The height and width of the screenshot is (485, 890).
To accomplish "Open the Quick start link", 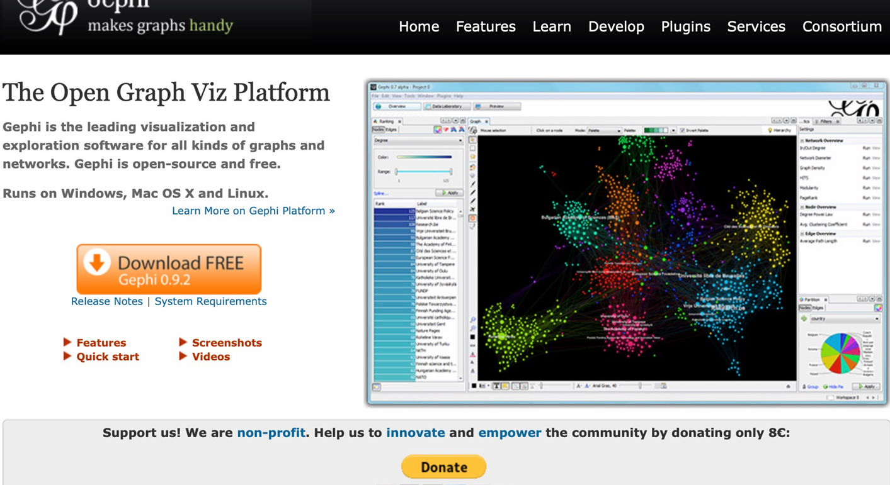I will (108, 357).
